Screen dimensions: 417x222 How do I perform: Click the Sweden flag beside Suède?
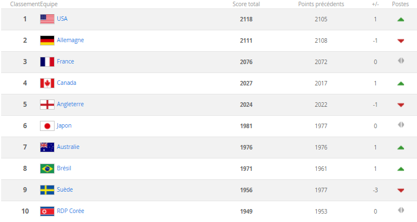tap(47, 190)
